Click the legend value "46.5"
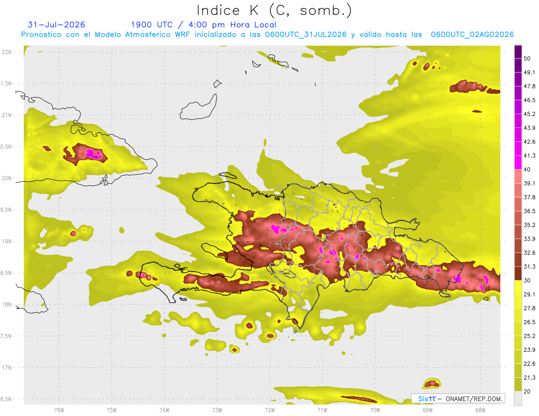The width and height of the screenshot is (539, 416). click(x=530, y=100)
